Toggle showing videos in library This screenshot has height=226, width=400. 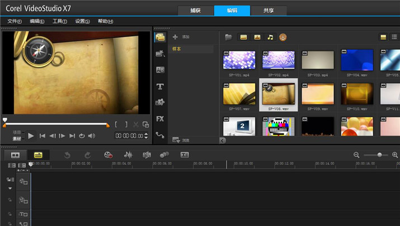tap(244, 37)
